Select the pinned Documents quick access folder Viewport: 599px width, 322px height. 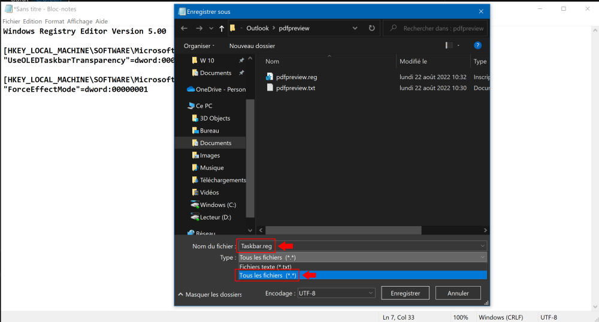[x=216, y=73]
